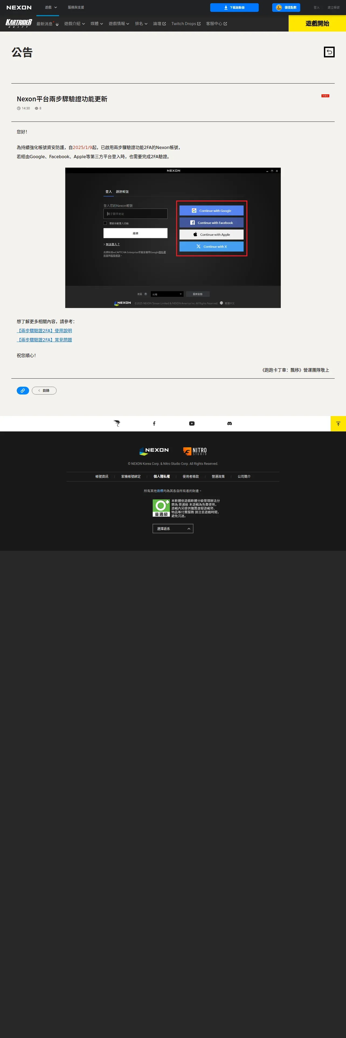Image resolution: width=346 pixels, height=1038 pixels.
Task: Open the 論壇 navigation item
Action: coord(160,24)
